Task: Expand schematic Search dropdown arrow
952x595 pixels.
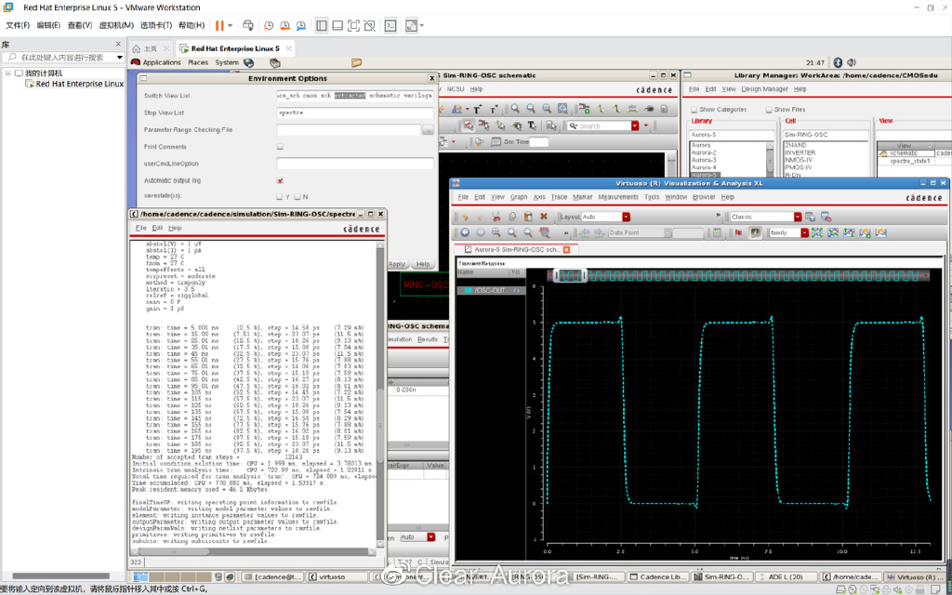Action: (x=635, y=126)
